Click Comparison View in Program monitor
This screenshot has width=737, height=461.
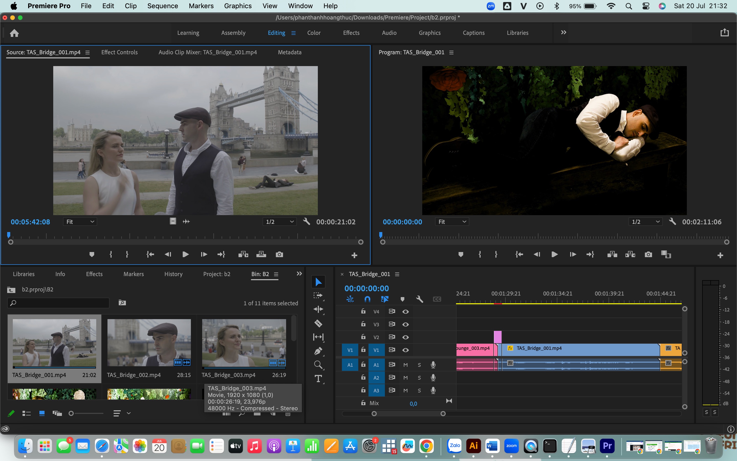coord(666,254)
